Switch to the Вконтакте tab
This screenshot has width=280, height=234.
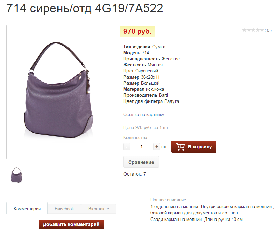tap(98, 209)
